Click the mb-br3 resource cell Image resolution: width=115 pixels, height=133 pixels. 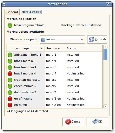[x=51, y=67]
